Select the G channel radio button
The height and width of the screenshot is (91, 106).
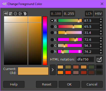52,26
